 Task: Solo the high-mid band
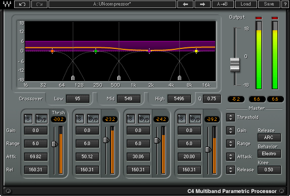pyautogui.click(x=130, y=119)
